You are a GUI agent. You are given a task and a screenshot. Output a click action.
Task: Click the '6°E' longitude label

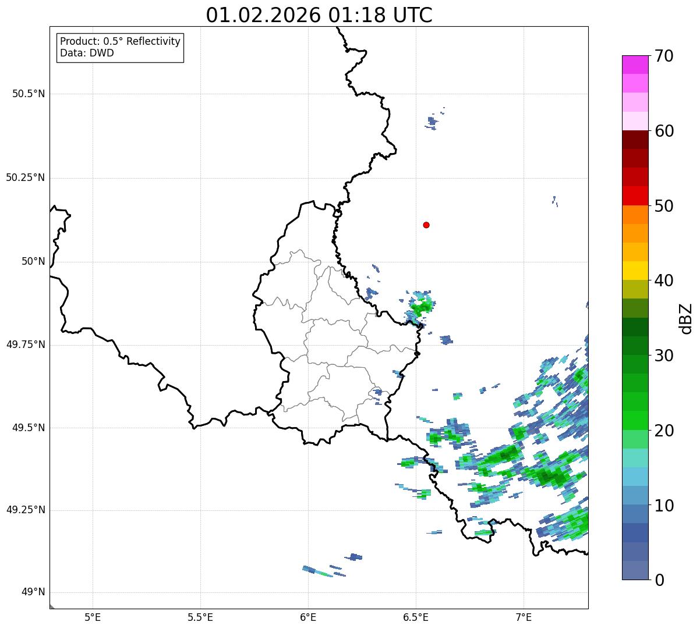click(x=308, y=617)
